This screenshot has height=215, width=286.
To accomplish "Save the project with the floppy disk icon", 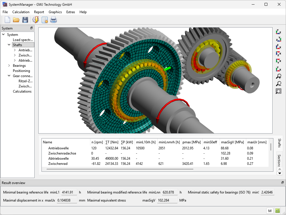I will 25,20.
